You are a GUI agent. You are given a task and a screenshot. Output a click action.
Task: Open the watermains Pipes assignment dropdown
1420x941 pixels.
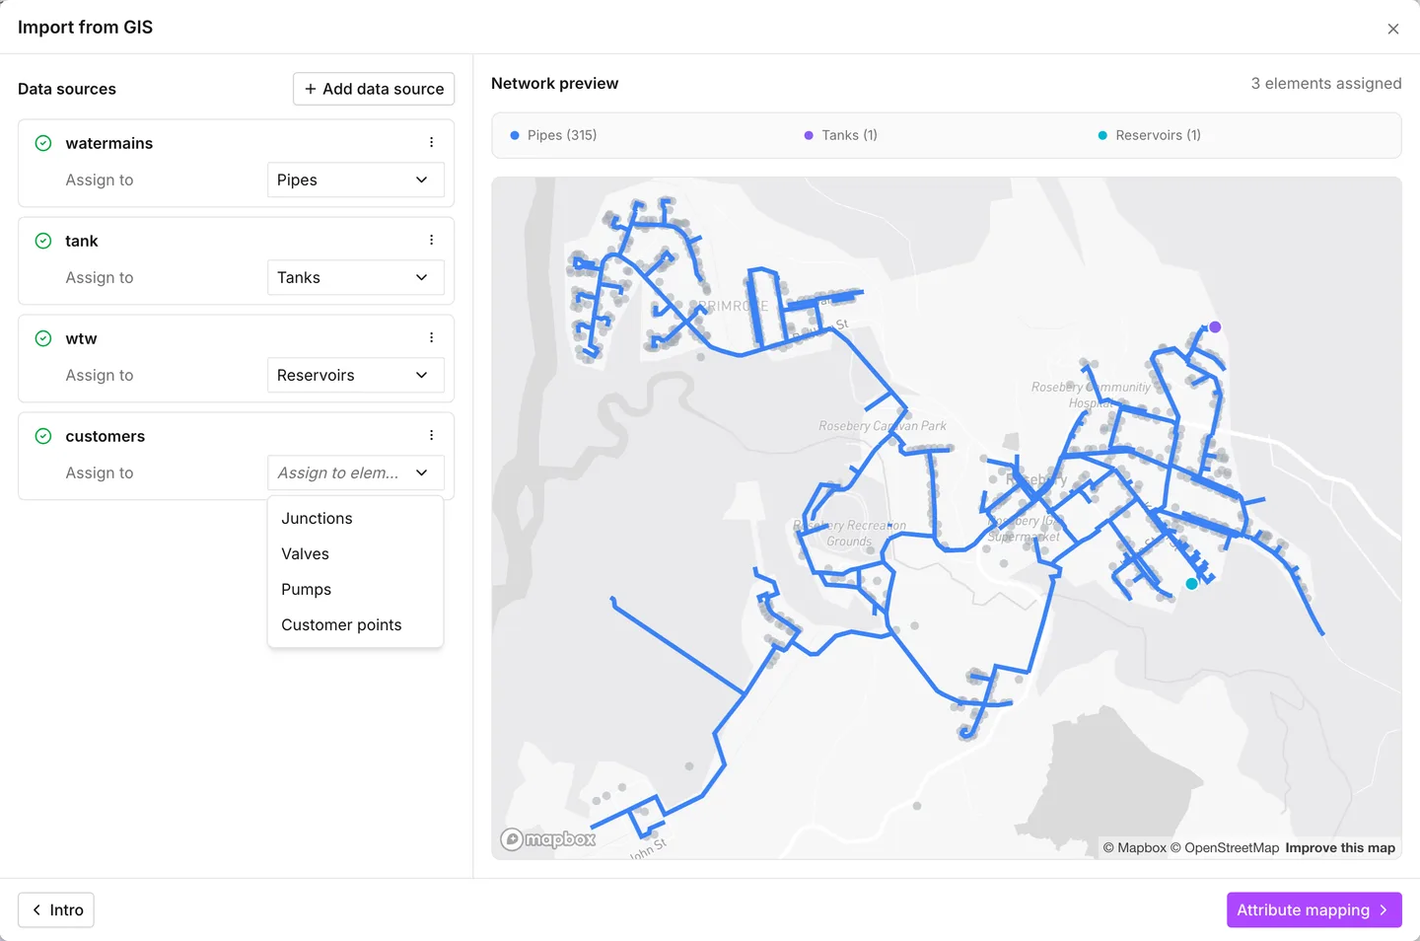pos(355,181)
